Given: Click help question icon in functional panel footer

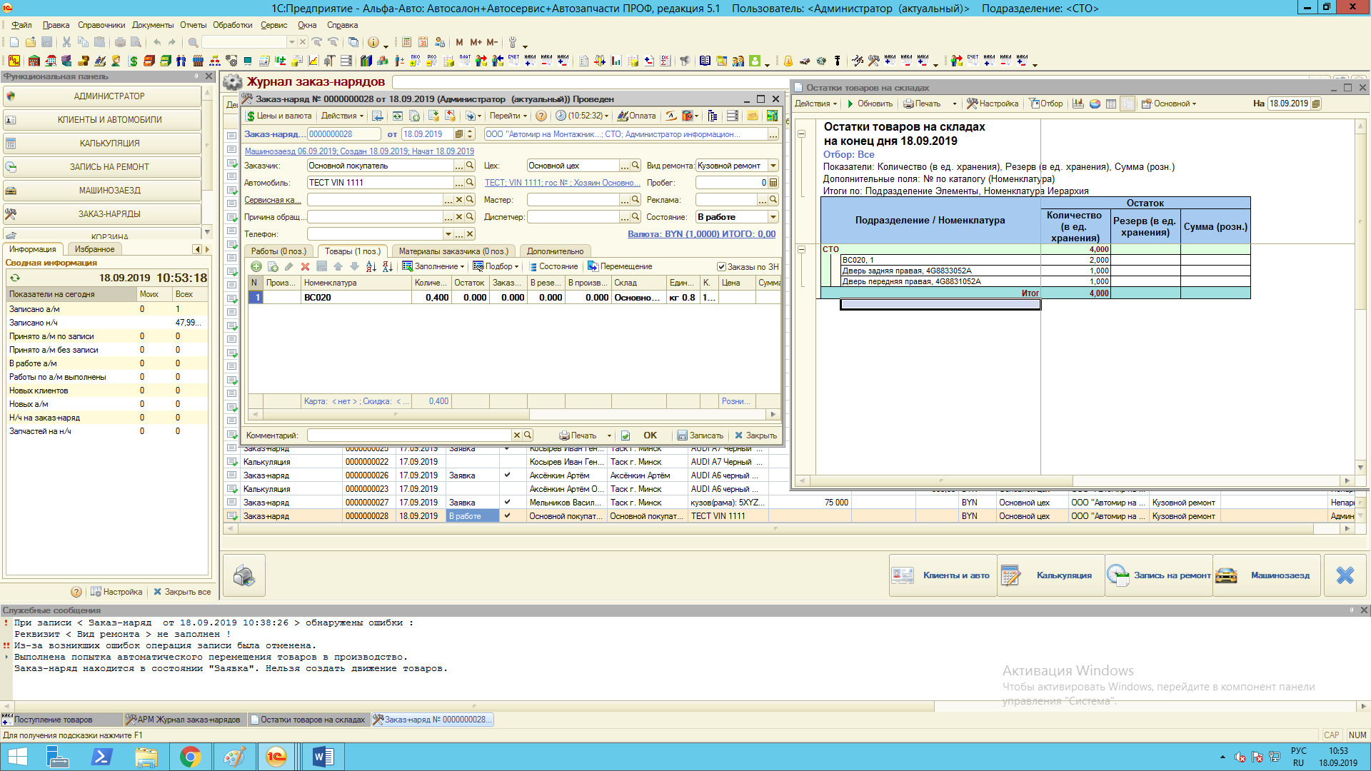Looking at the screenshot, I should coord(76,592).
